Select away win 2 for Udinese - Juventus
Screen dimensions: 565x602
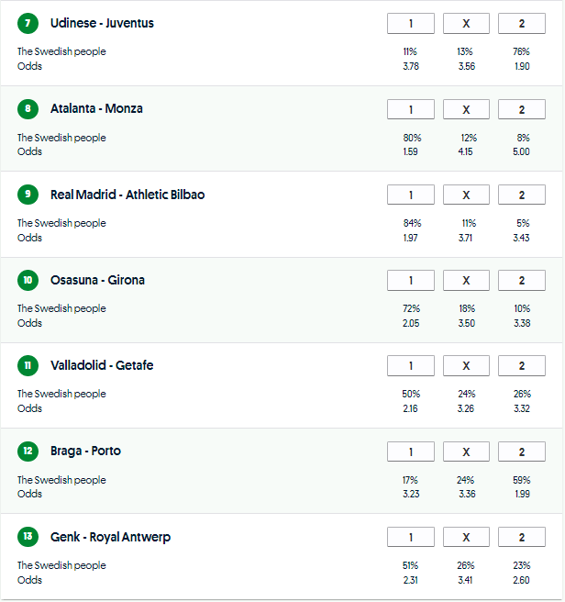tap(521, 24)
